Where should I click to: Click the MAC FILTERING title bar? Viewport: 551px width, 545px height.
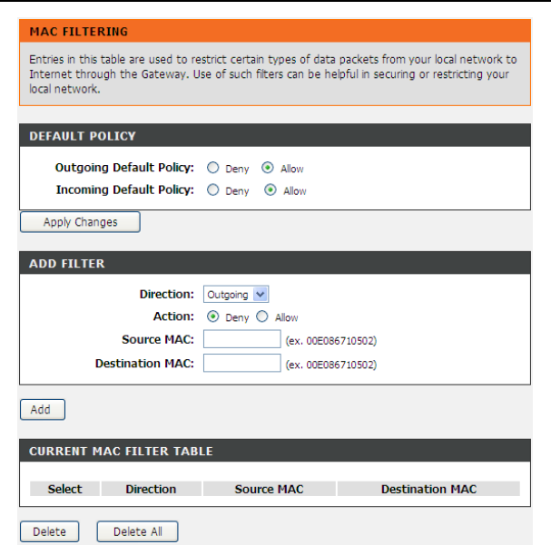click(x=275, y=31)
